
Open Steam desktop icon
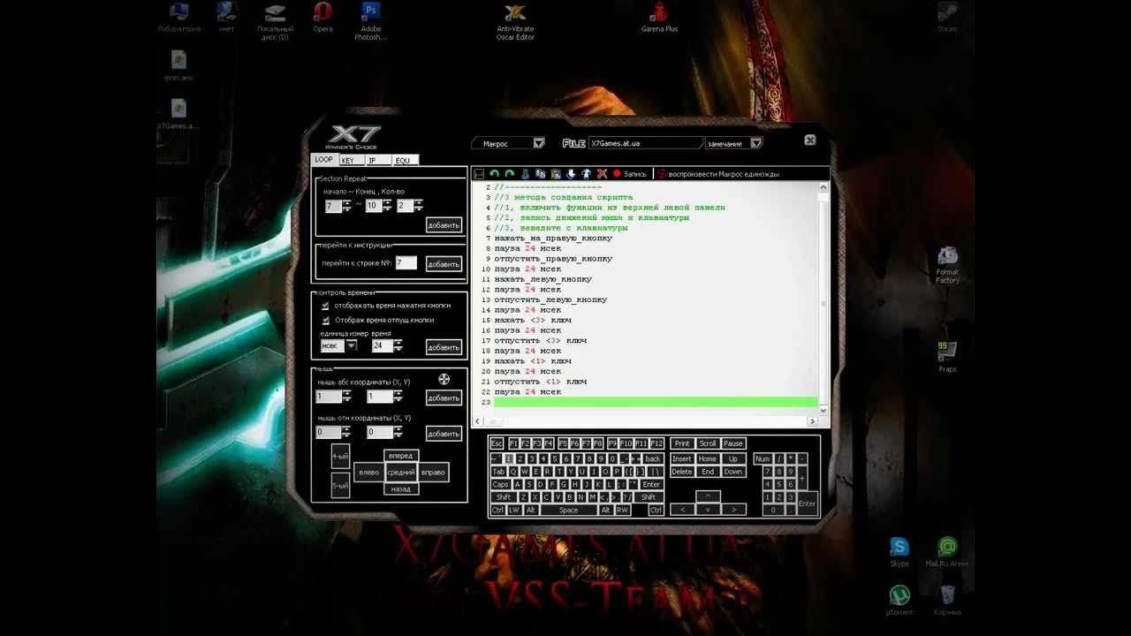pyautogui.click(x=947, y=18)
